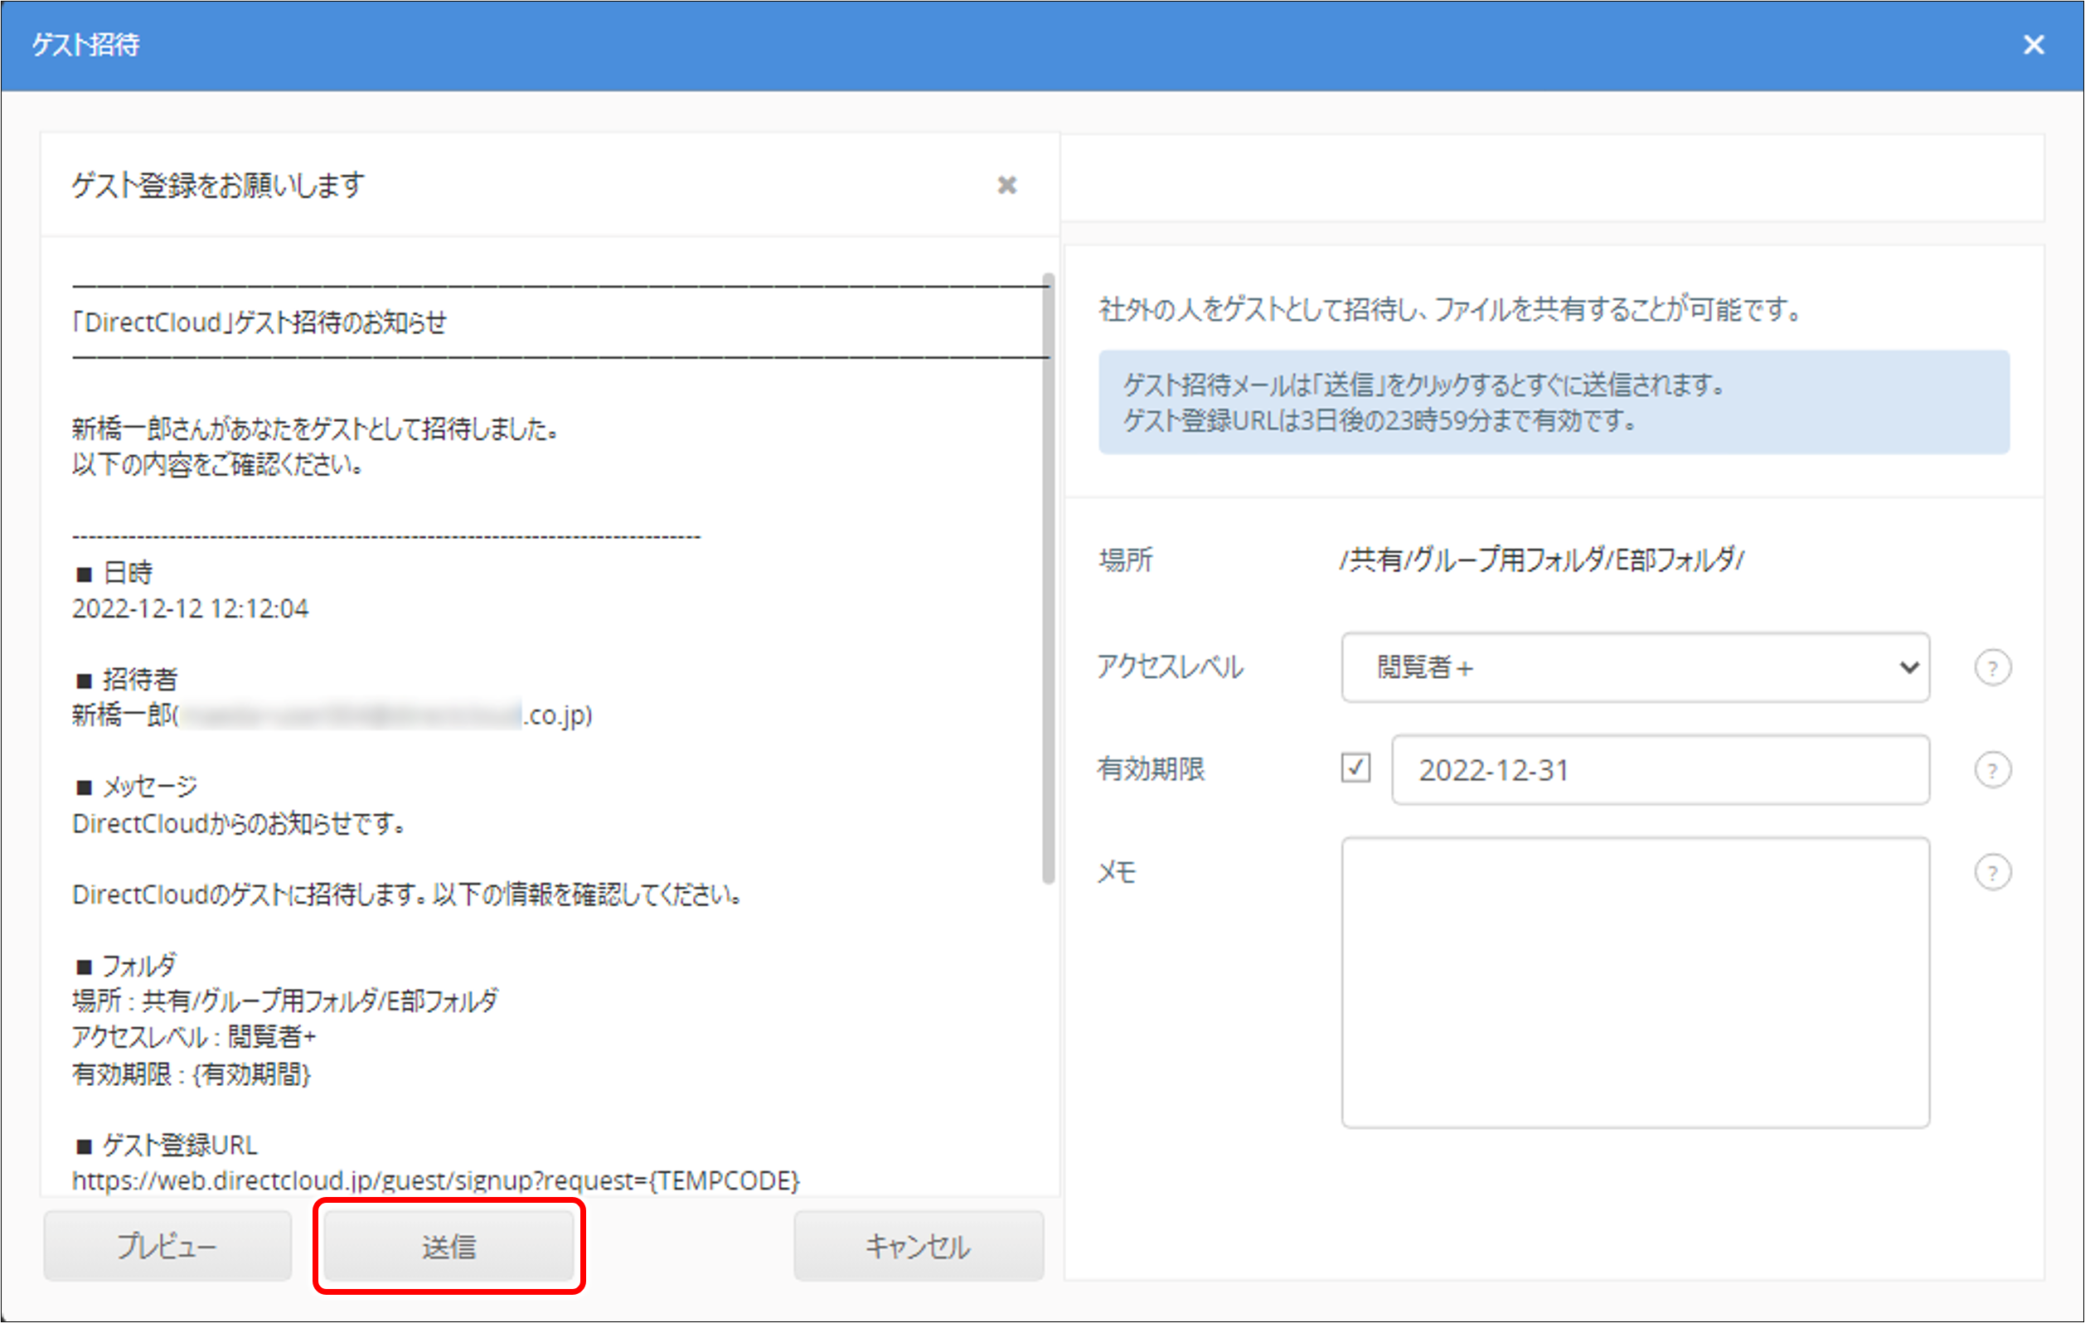Click the ■ 招待者 heading in mail body
The height and width of the screenshot is (1323, 2085).
pyautogui.click(x=126, y=680)
